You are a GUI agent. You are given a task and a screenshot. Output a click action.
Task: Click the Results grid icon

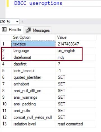(x=4, y=30)
